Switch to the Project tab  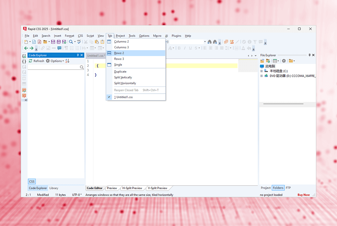coord(266,188)
